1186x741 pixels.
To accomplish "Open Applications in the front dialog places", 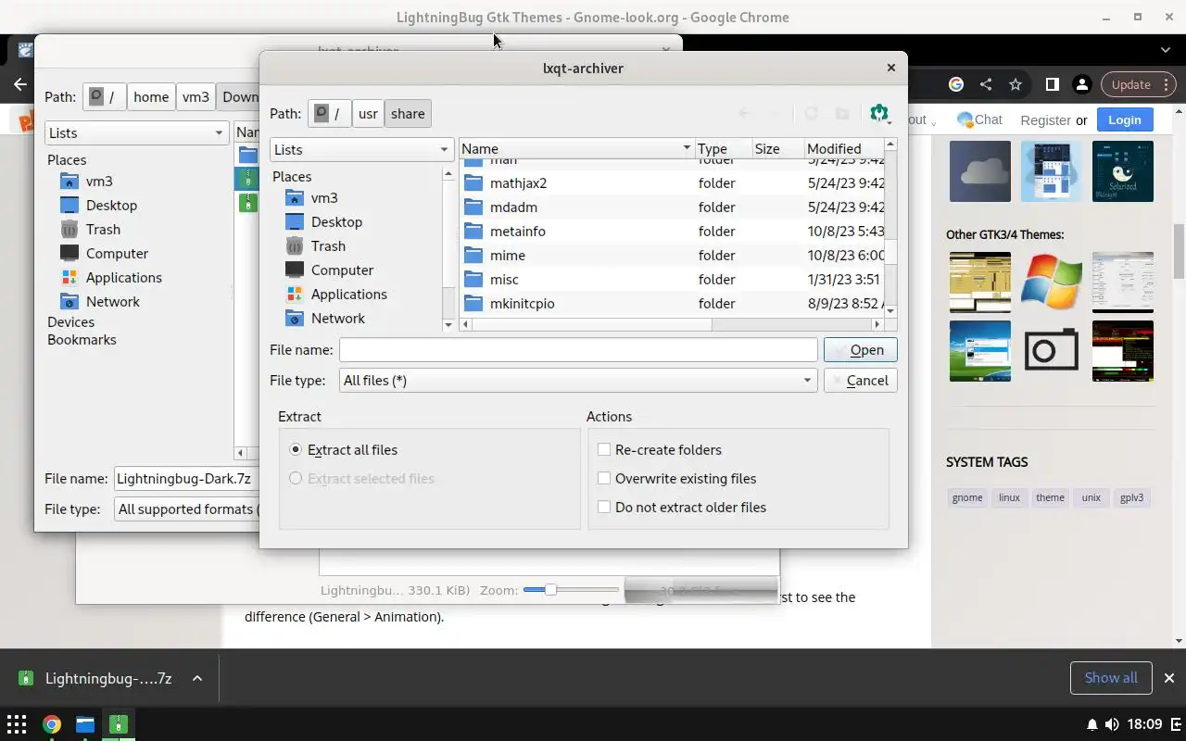I will [348, 295].
